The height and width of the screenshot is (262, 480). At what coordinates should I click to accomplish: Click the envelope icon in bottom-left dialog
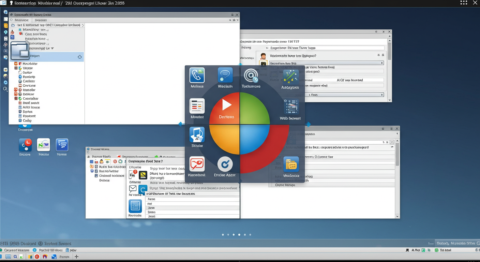[133, 189]
